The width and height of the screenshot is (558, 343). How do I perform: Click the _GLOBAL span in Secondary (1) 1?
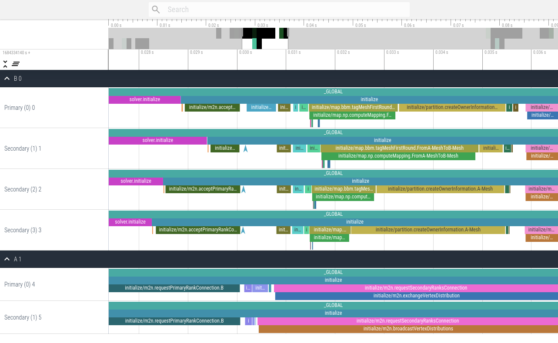tap(333, 132)
